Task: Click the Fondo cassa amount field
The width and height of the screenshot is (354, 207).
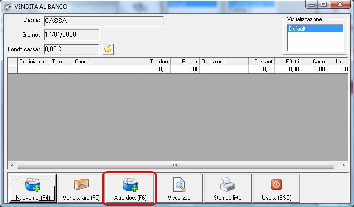Action: 72,49
